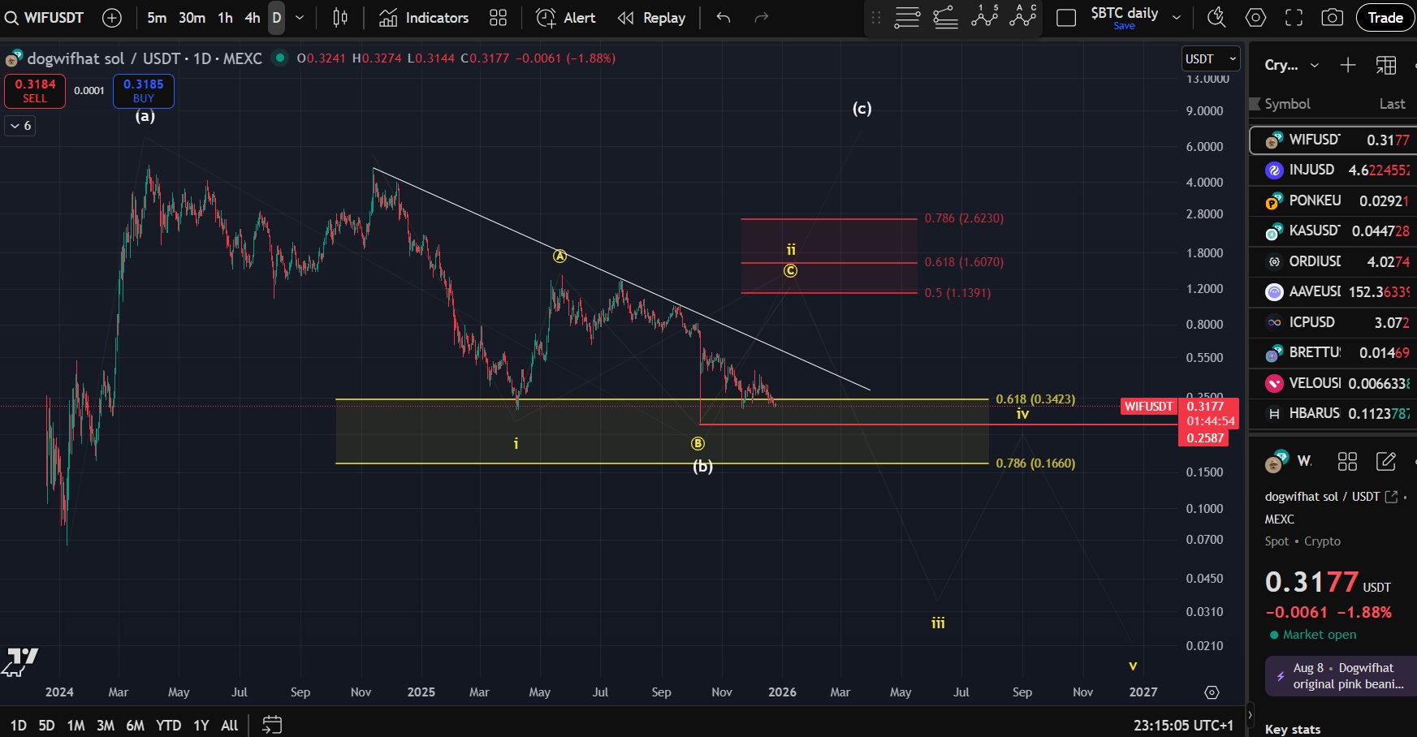Image resolution: width=1417 pixels, height=737 pixels.
Task: Expand the $BTC daily layout dropdown
Action: point(1177,18)
